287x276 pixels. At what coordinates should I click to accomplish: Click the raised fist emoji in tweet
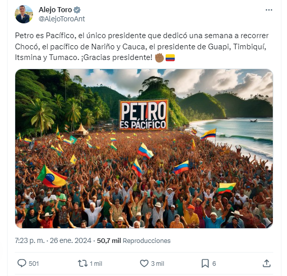(x=159, y=57)
